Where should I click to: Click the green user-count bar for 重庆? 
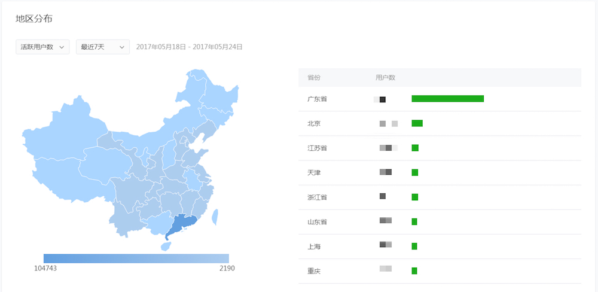(414, 270)
